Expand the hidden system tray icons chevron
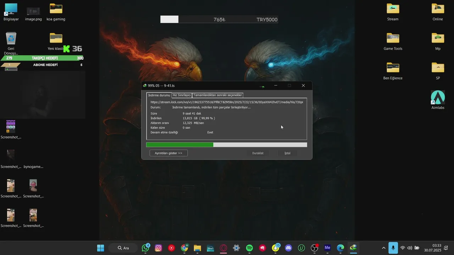The image size is (454, 255). (383, 248)
